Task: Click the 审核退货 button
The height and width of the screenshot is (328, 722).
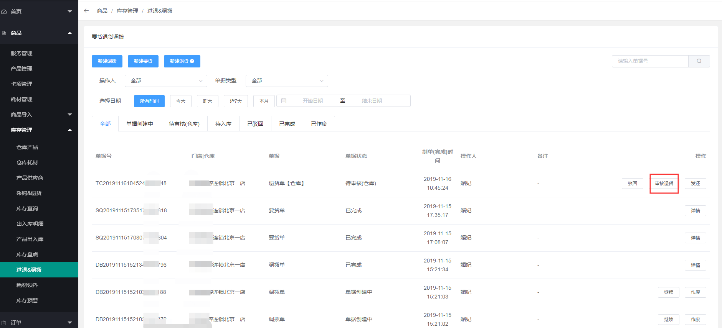Action: click(664, 184)
